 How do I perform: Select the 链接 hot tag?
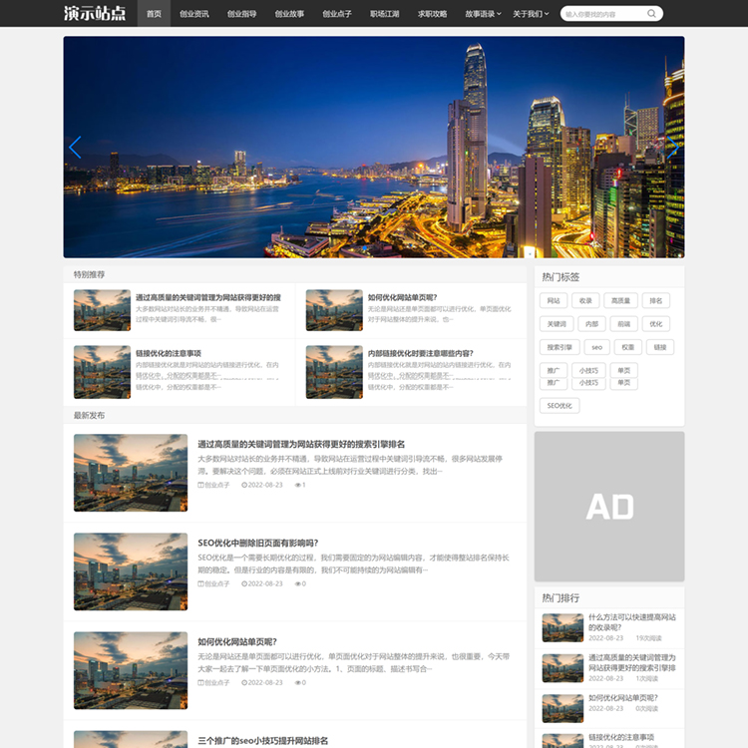[660, 347]
